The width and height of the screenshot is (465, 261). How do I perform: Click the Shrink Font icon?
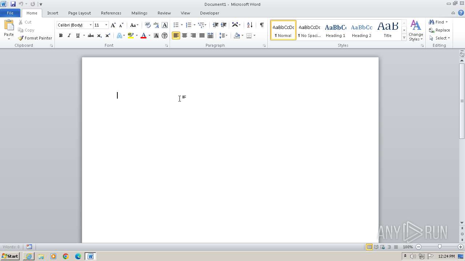pyautogui.click(x=121, y=25)
